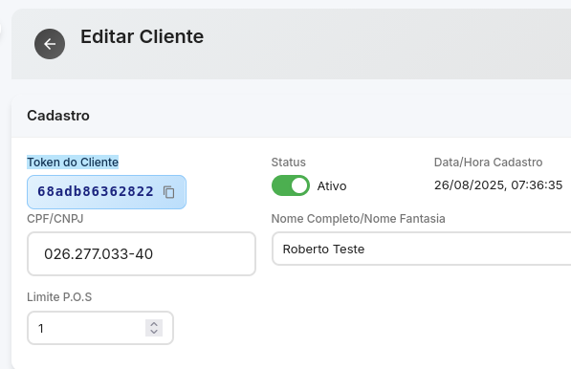
Task: Click the Editar Cliente page title
Action: (142, 36)
